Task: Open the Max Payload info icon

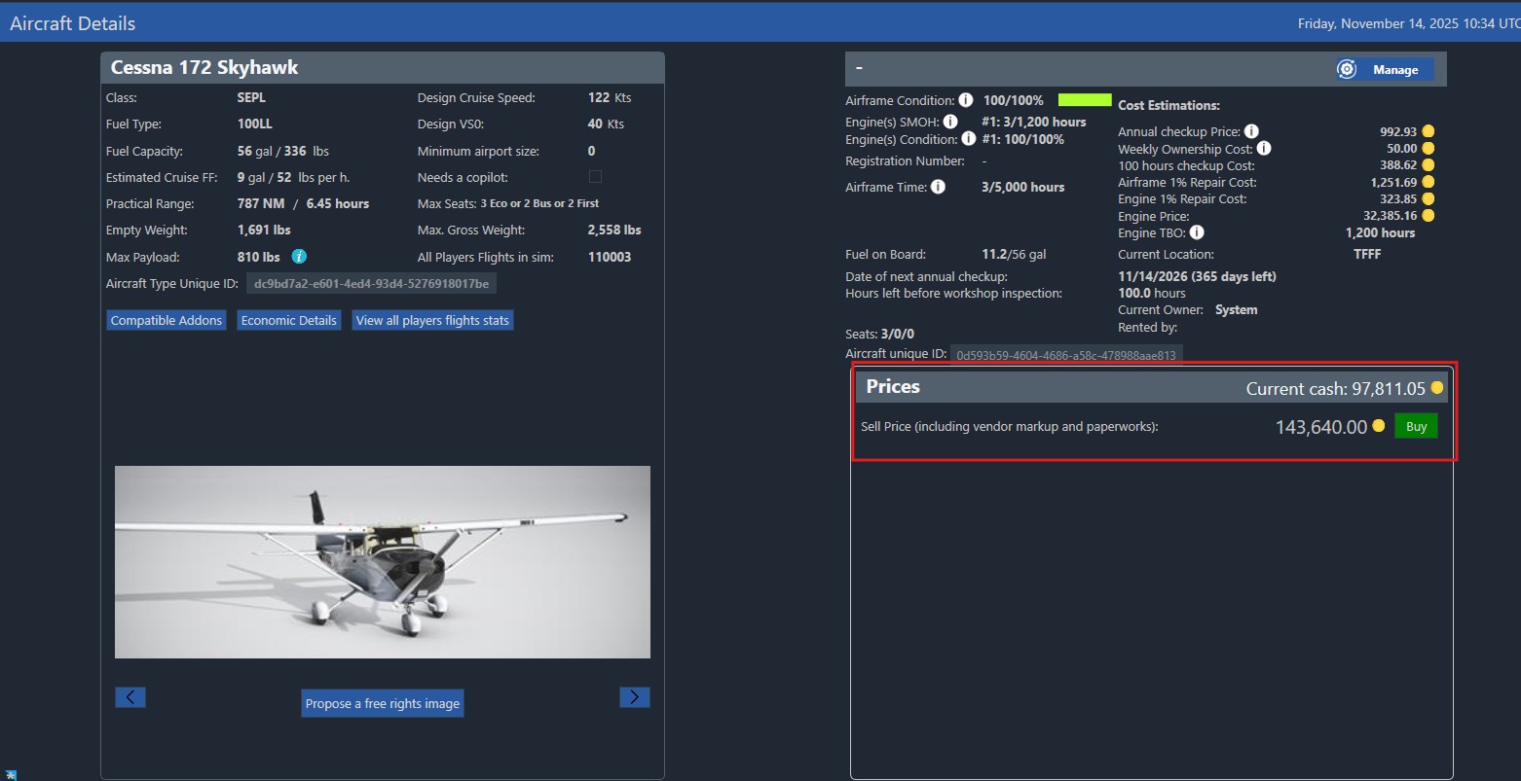Action: (x=298, y=256)
